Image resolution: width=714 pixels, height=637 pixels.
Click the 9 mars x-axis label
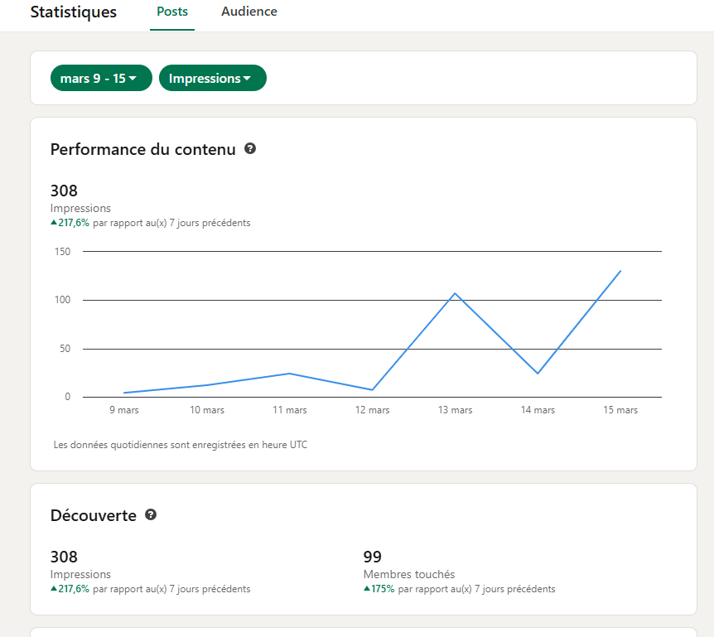[x=124, y=410]
